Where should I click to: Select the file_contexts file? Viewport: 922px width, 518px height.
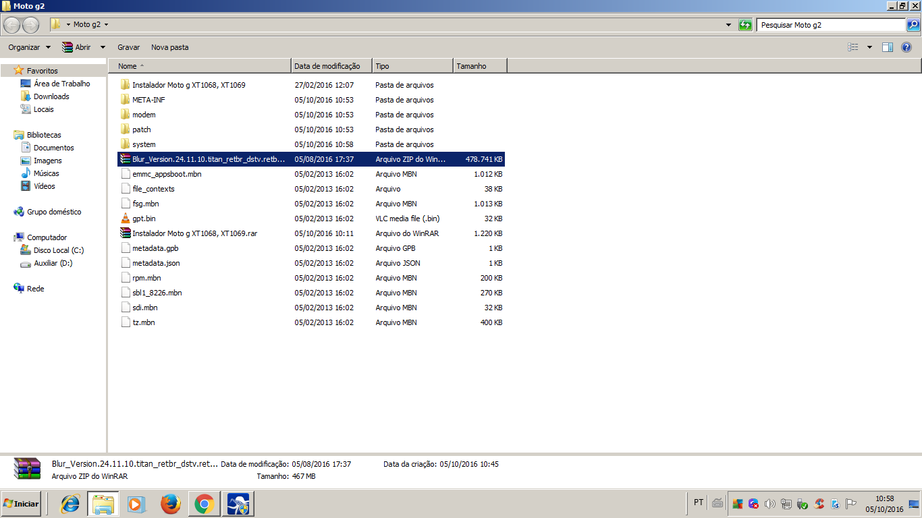(x=153, y=189)
